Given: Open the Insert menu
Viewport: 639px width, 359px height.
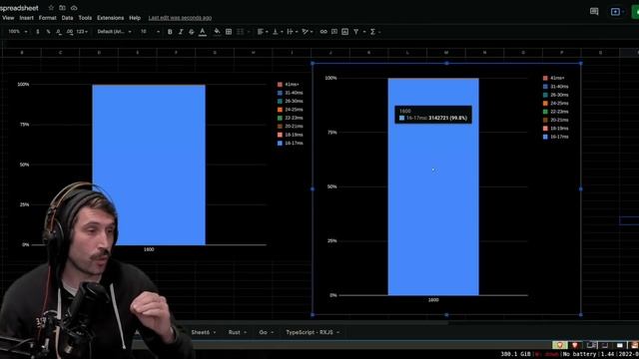Looking at the screenshot, I should (27, 18).
